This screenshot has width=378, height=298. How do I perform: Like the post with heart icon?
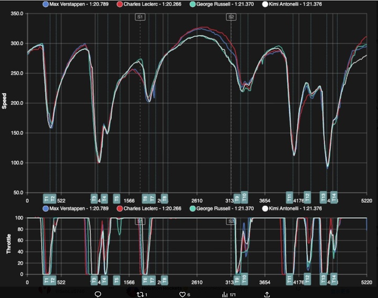[183, 294]
